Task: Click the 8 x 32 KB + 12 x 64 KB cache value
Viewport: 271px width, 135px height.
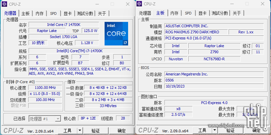Action: (x=108, y=94)
